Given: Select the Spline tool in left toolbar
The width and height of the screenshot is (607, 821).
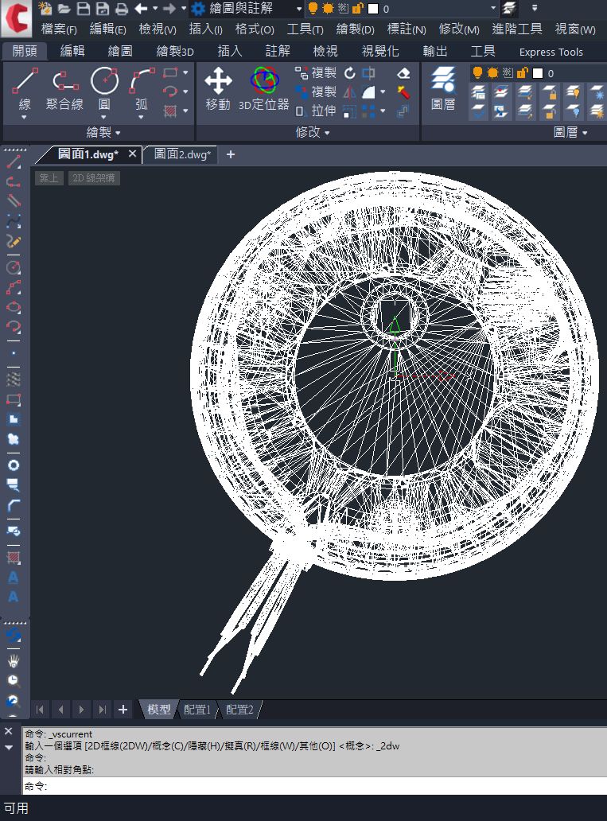Looking at the screenshot, I should (14, 221).
